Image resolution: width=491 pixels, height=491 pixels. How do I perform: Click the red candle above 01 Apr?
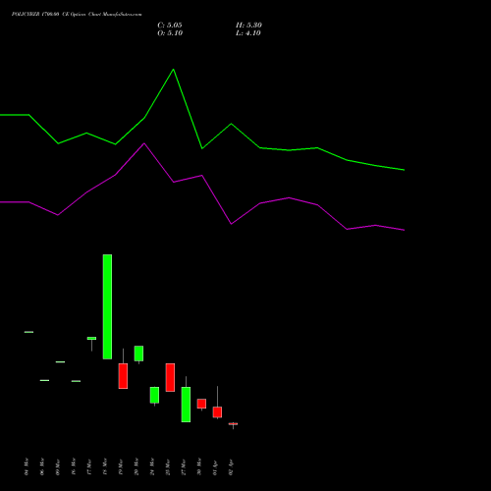pos(217,412)
